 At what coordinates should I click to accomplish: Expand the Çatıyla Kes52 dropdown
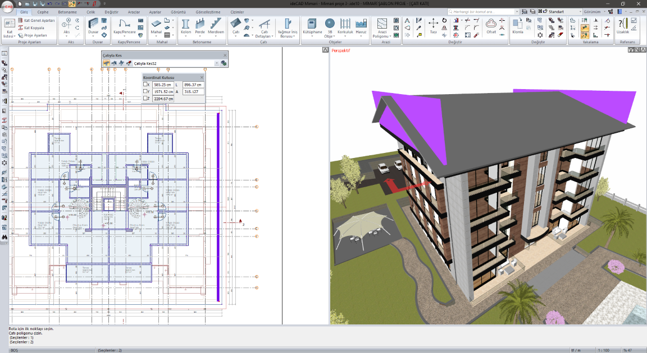click(217, 63)
